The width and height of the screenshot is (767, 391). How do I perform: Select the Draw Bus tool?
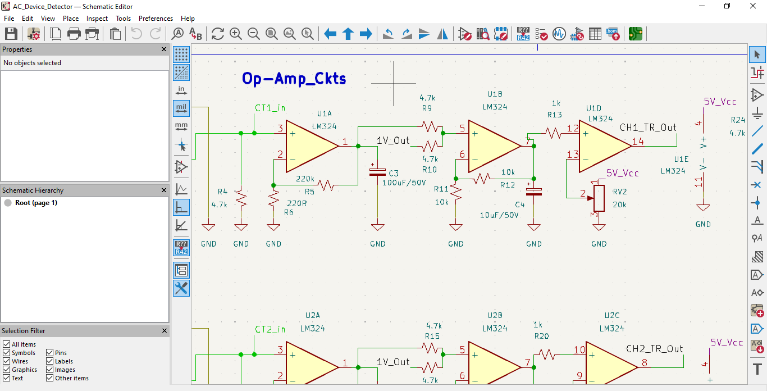pos(757,148)
